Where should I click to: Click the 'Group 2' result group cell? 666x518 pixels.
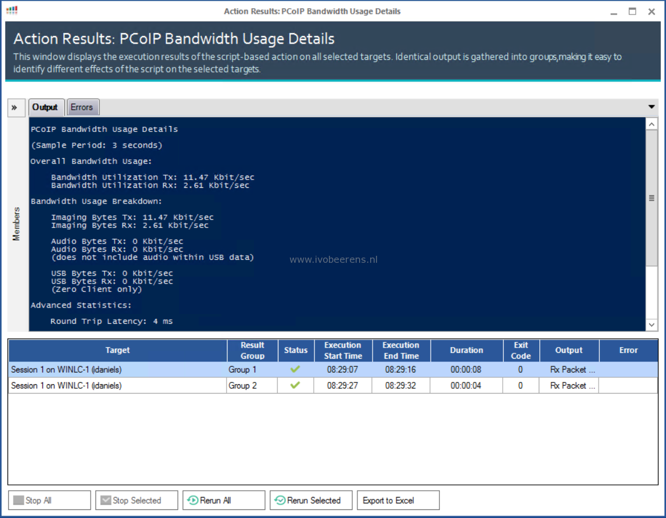pyautogui.click(x=252, y=386)
